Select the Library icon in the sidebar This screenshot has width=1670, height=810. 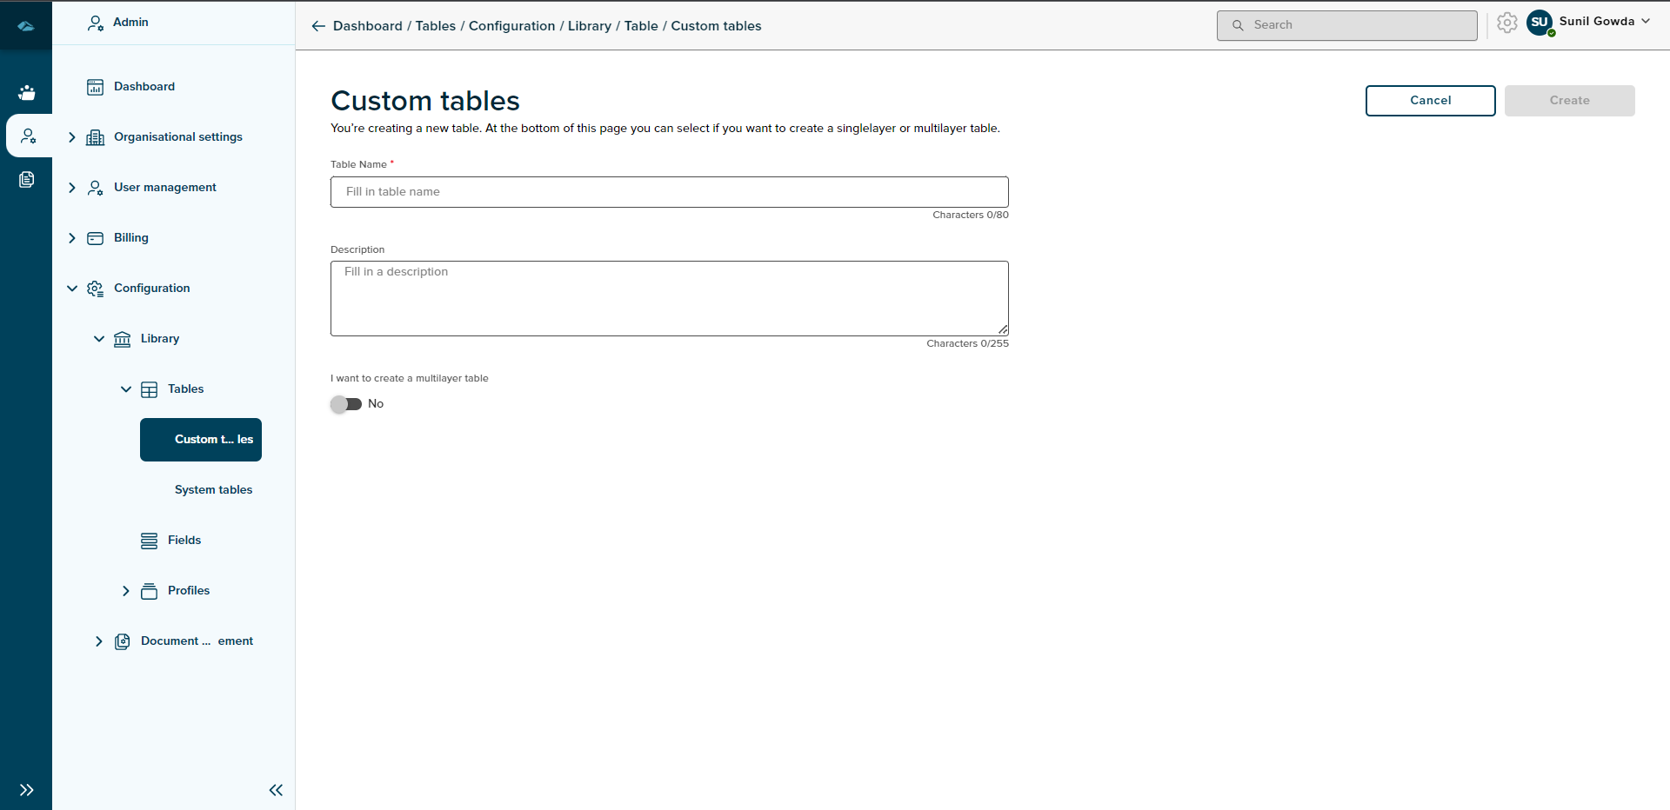tap(122, 339)
